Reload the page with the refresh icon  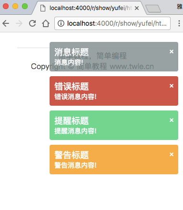(x=32, y=23)
